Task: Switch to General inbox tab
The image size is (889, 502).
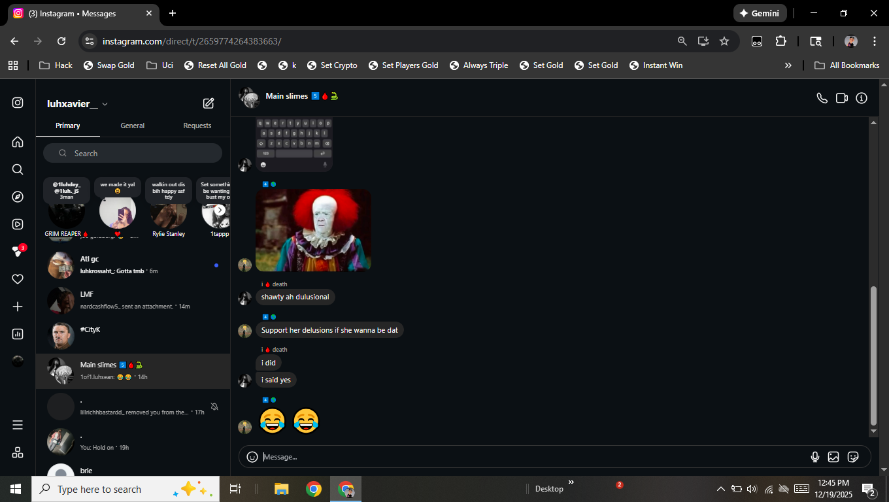Action: (133, 125)
